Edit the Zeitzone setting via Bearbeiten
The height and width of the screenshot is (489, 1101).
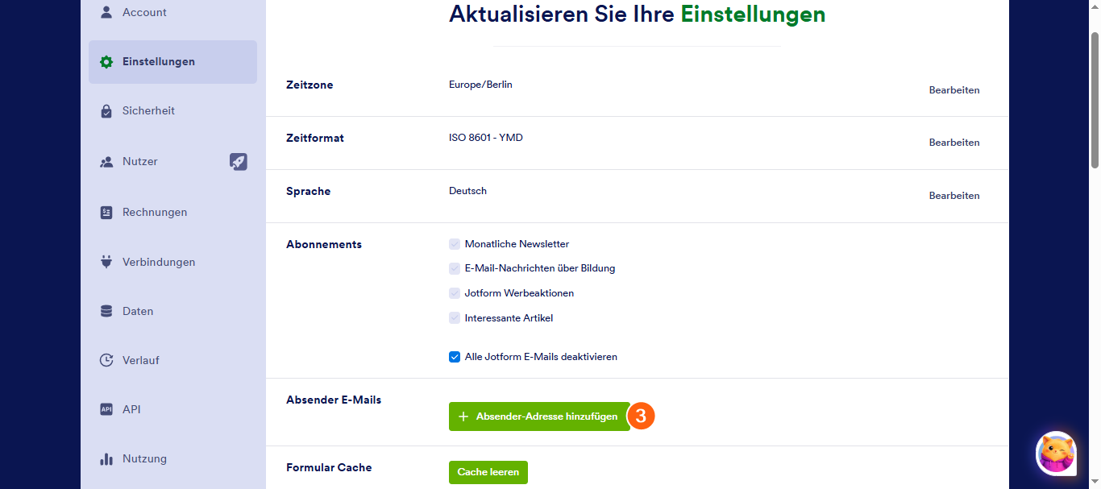click(954, 90)
